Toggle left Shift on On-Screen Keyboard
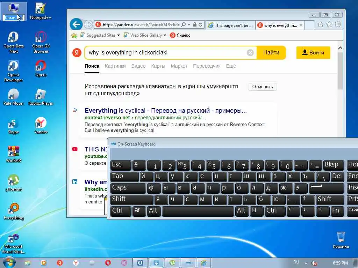The width and height of the screenshot is (358, 268). (x=132, y=199)
